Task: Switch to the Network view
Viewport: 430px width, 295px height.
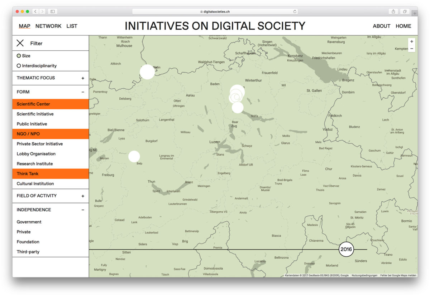Action: (x=48, y=26)
